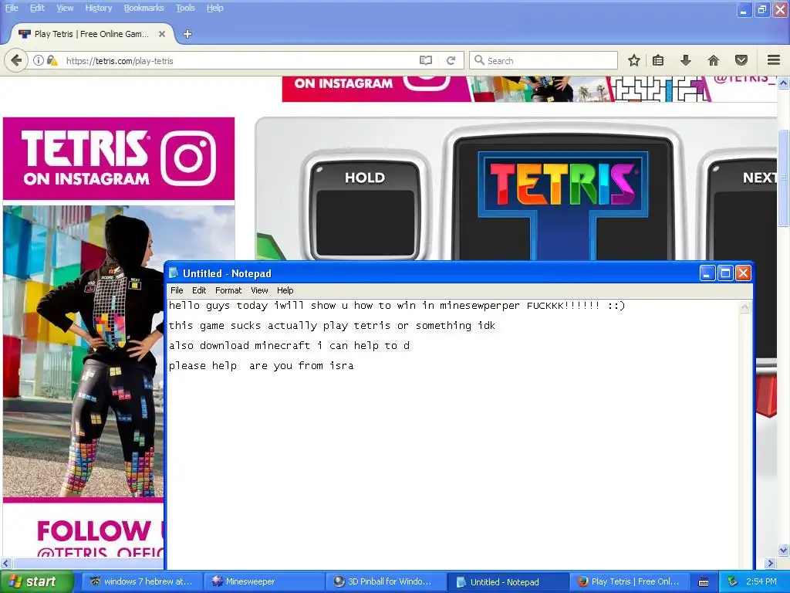Open the Downloads arrow icon
Image resolution: width=790 pixels, height=593 pixels.
pyautogui.click(x=685, y=60)
